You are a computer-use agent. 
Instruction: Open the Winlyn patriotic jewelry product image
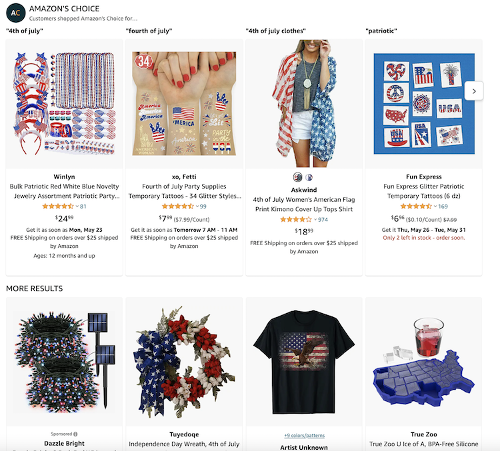[64, 103]
